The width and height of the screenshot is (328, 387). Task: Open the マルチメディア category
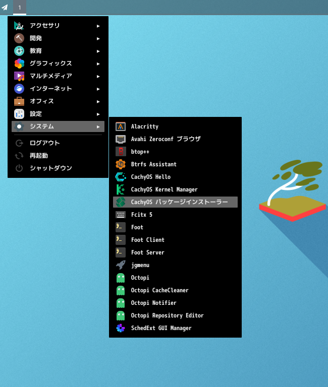click(x=50, y=76)
